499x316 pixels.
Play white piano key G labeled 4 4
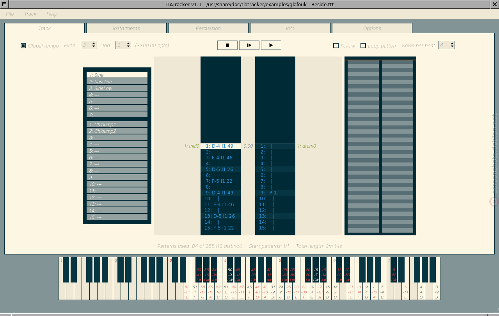421,292
